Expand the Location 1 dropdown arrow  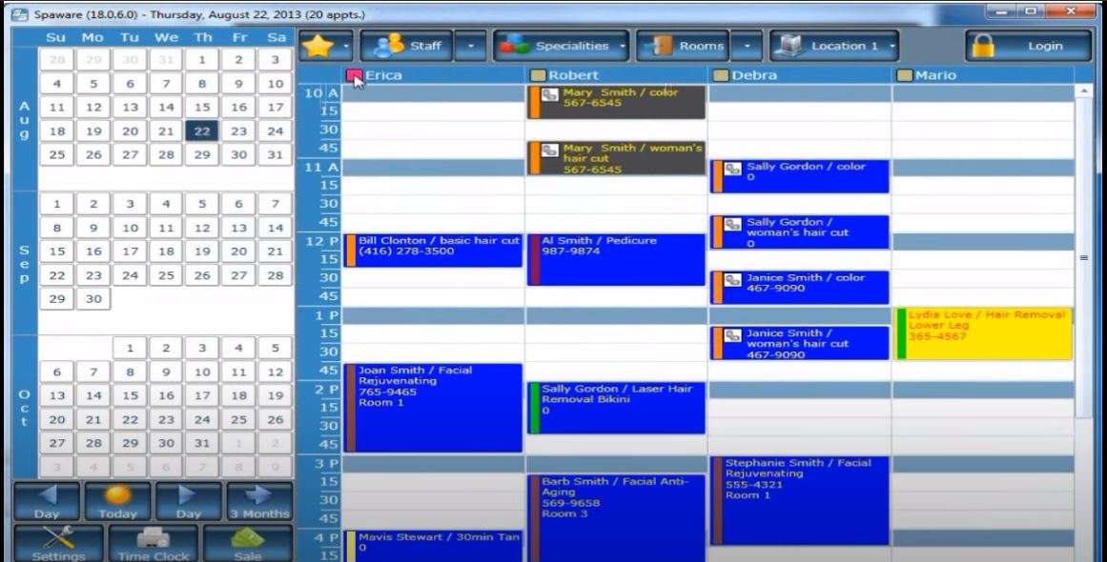892,47
